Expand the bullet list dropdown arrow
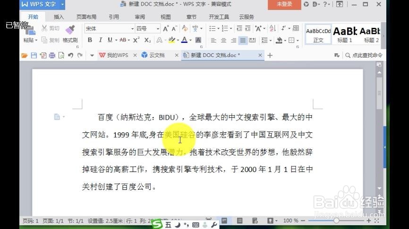 point(218,28)
